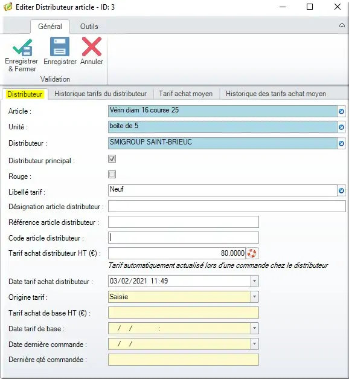Click the Référence article distributeur field

(184, 222)
